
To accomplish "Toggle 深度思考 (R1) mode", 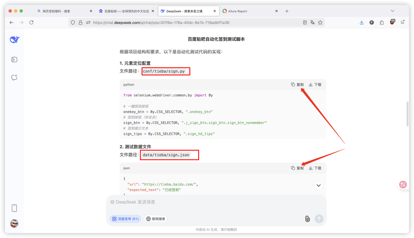I will [x=125, y=219].
